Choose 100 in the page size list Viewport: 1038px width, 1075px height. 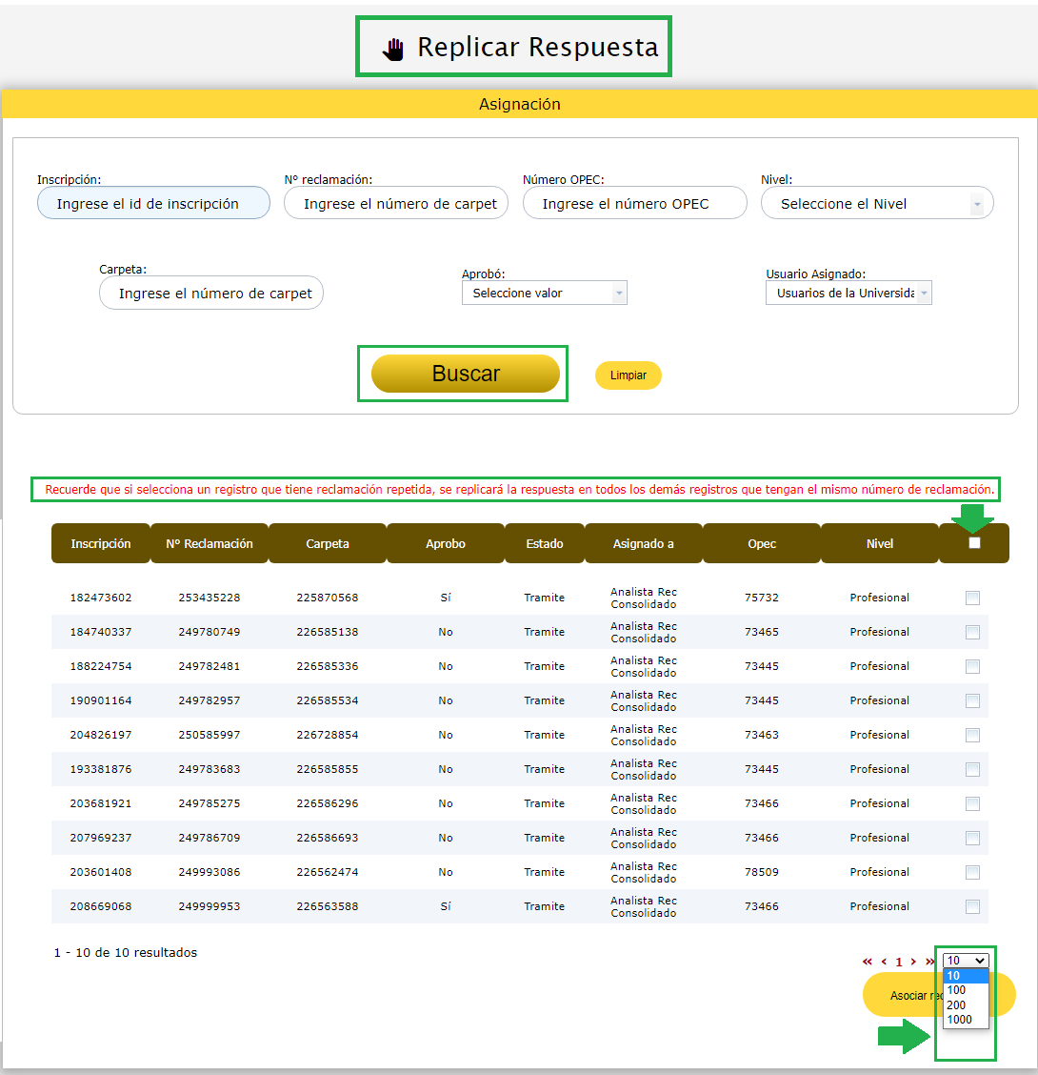[956, 990]
